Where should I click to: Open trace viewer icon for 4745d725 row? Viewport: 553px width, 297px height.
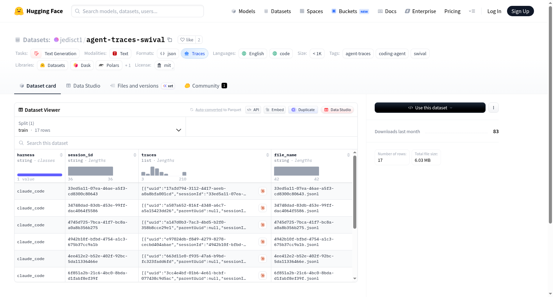(263, 225)
